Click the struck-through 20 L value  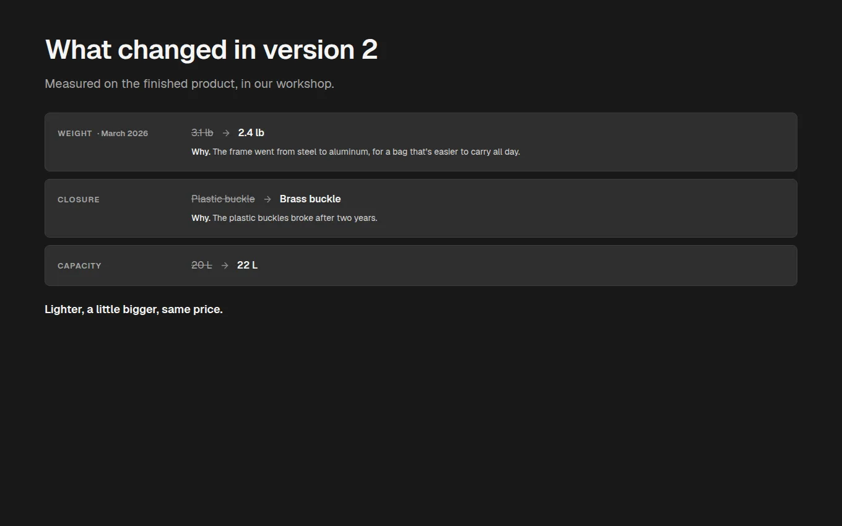[x=202, y=265]
